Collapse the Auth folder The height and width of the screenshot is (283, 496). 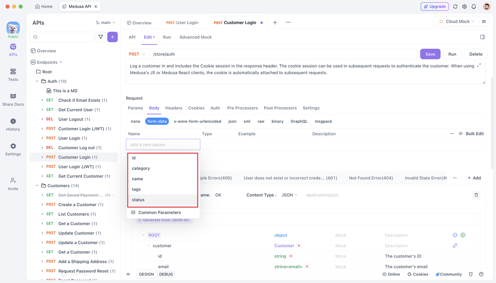(x=37, y=81)
